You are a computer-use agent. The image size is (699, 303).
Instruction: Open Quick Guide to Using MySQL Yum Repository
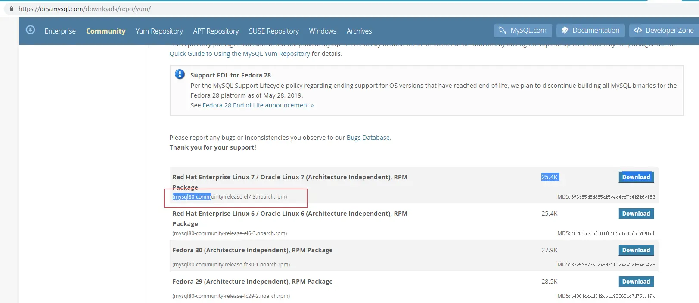239,54
